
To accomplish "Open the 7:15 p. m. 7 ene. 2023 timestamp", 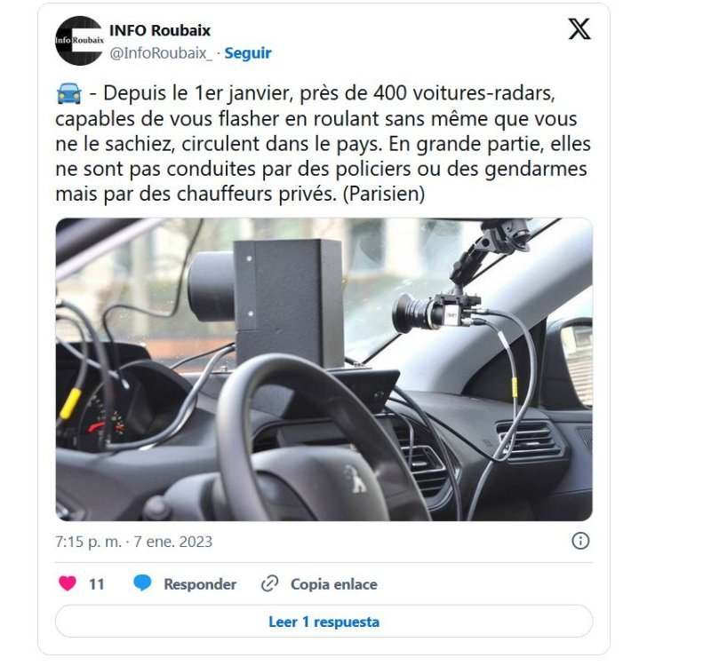I will tap(133, 542).
